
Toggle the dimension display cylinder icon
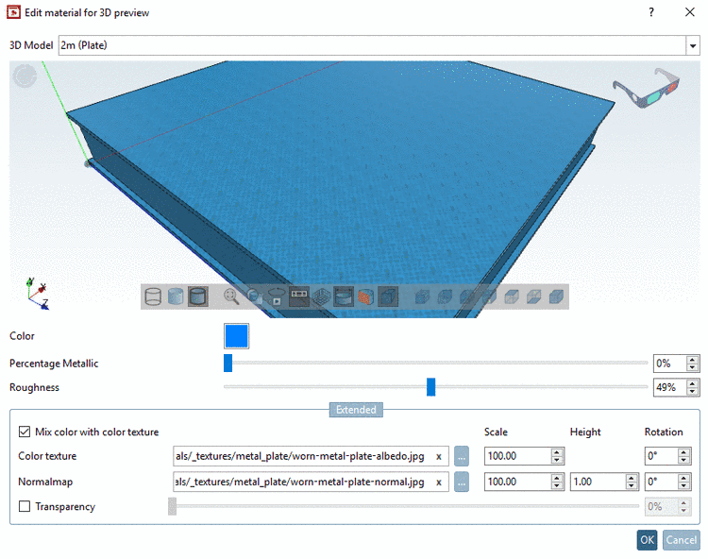(344, 296)
